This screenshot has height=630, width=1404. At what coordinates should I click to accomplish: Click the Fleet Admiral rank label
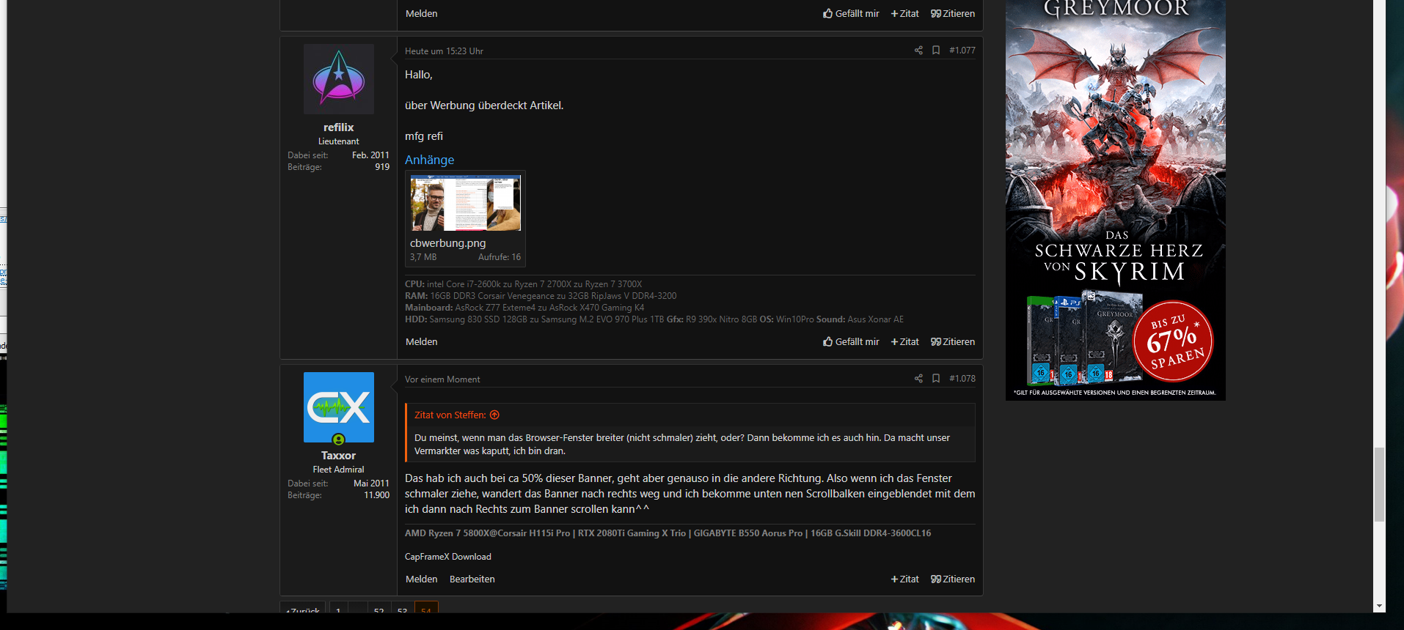(x=338, y=470)
